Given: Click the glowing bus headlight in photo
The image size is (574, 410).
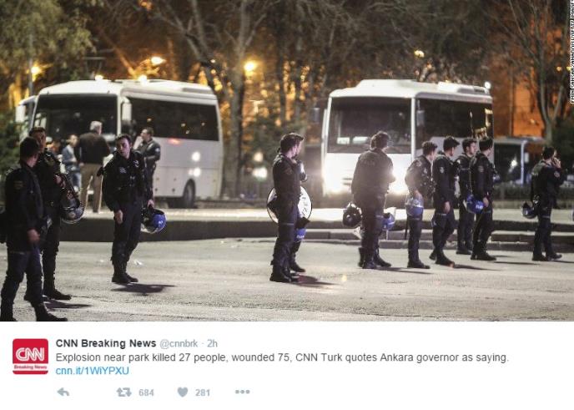Looking at the screenshot, I should pos(333,179).
